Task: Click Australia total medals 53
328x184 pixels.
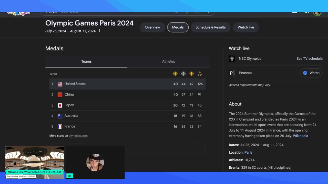Action: tap(200, 116)
